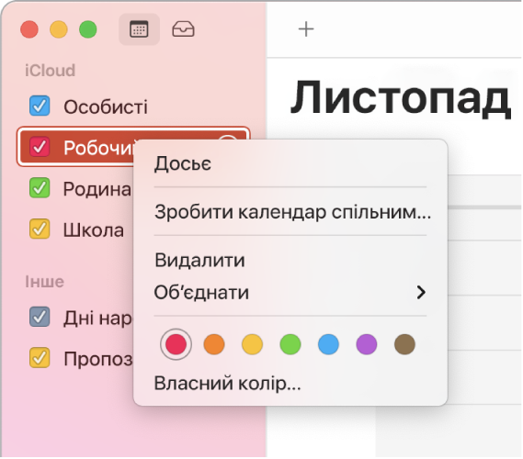Minimize the window with yellow button
Viewport: 523px width, 459px height.
click(x=59, y=29)
